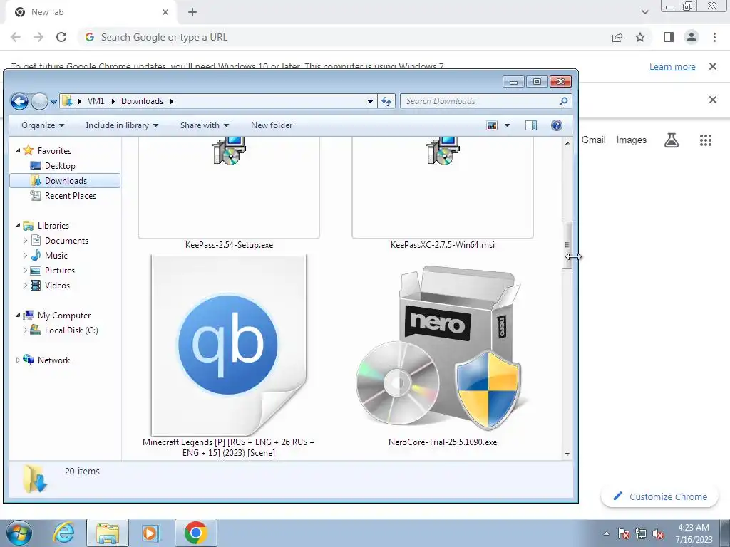Toggle the preview pane
Viewport: 730px width, 547px height.
coord(531,125)
